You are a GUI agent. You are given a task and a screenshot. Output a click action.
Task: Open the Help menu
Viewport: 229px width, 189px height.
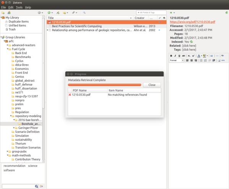point(28,7)
